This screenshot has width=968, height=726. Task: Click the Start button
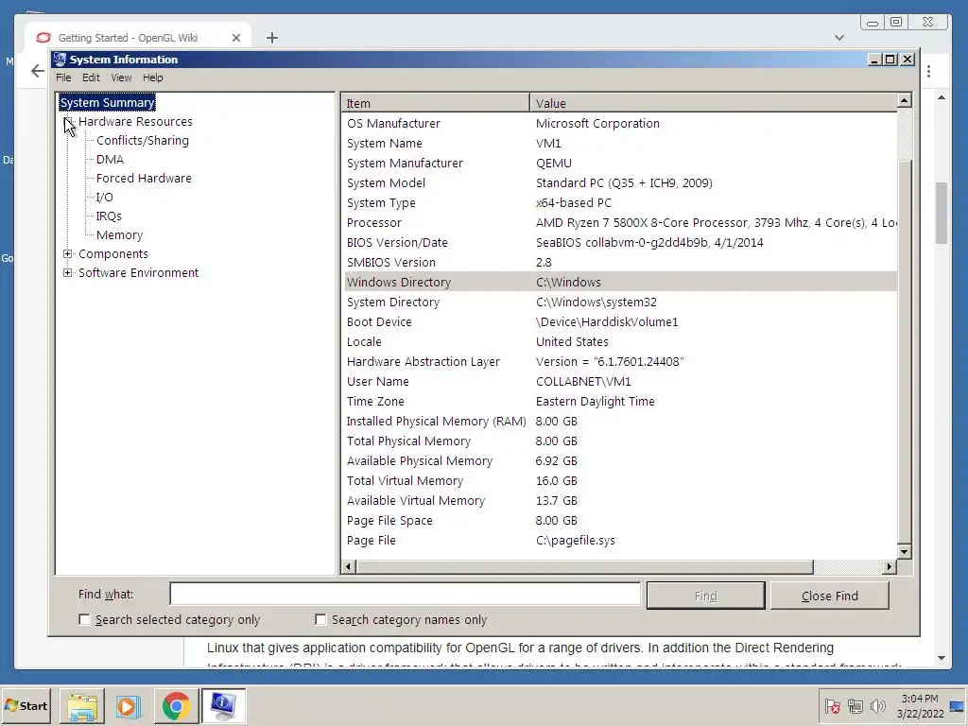pos(26,706)
